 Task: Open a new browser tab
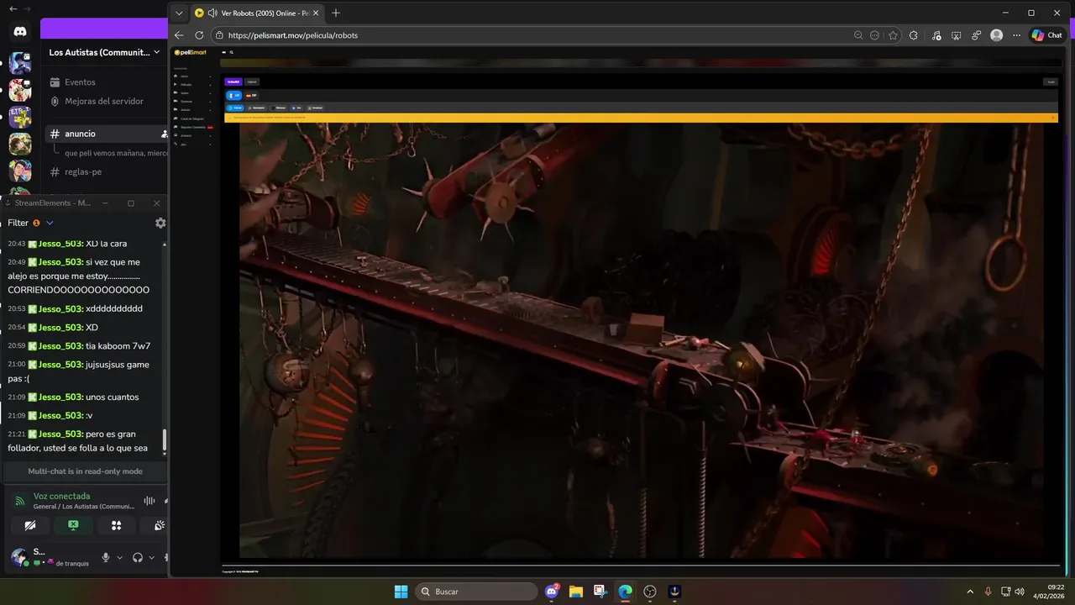tap(336, 13)
